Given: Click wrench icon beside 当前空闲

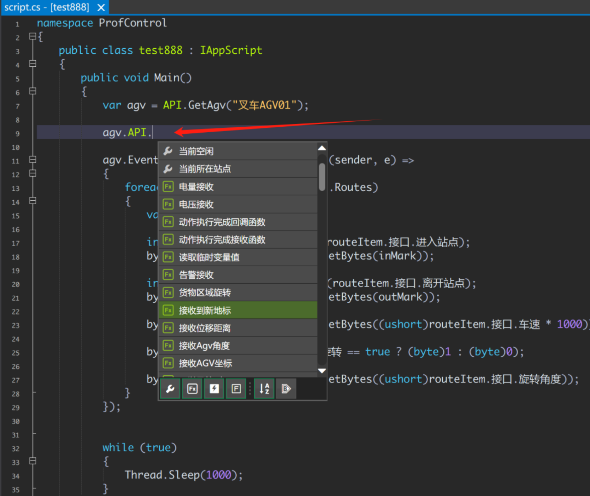Looking at the screenshot, I should tap(168, 151).
